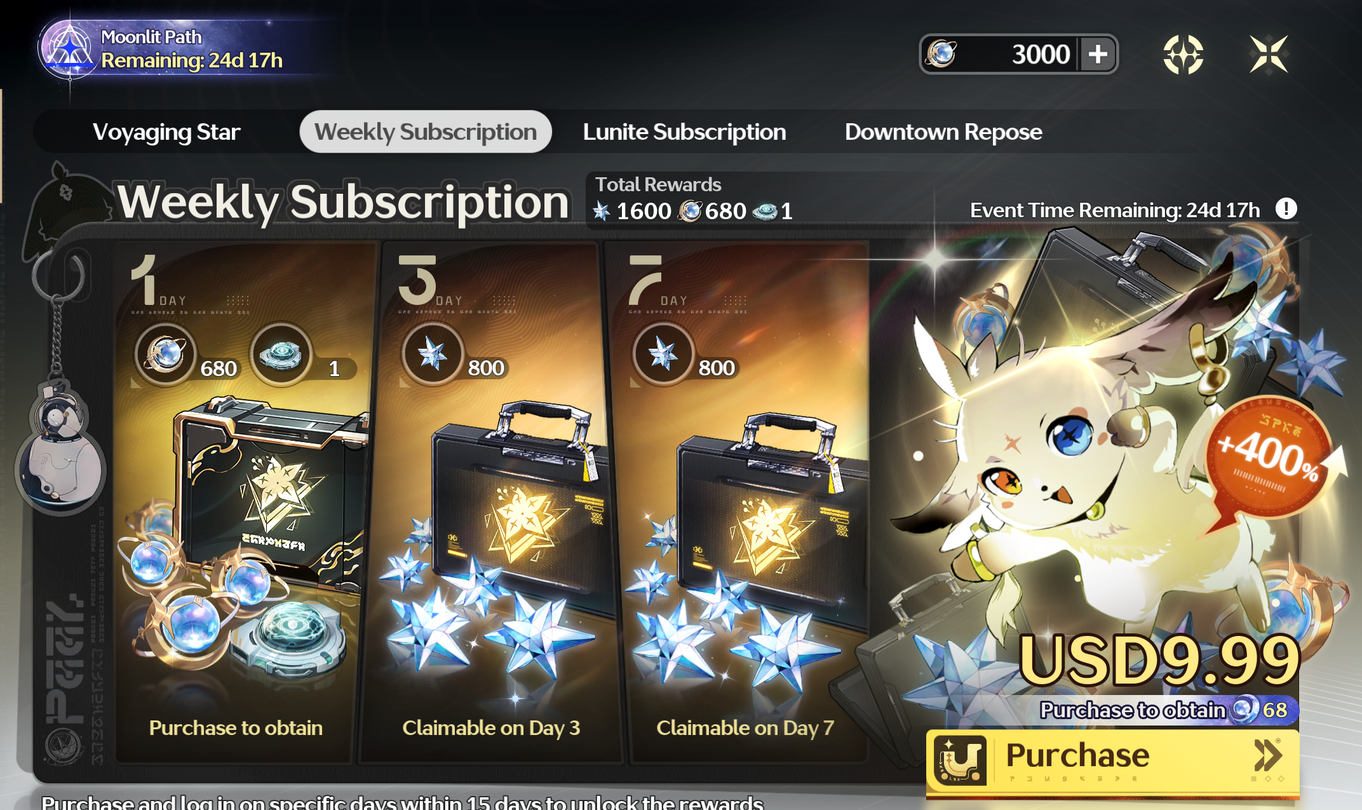Select the Moonlit Path emblem icon
Screen dimensions: 1362x810
point(69,50)
